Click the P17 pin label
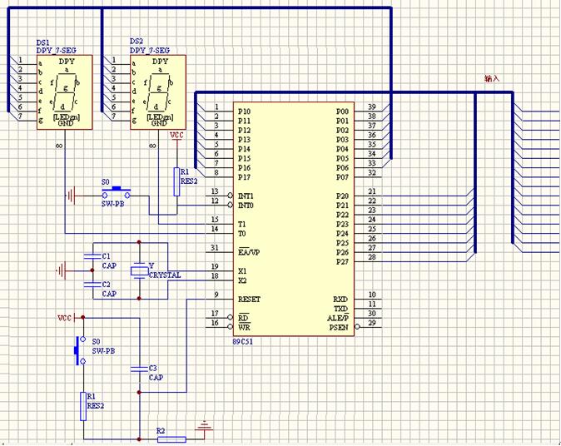This screenshot has width=561, height=446. (x=245, y=177)
